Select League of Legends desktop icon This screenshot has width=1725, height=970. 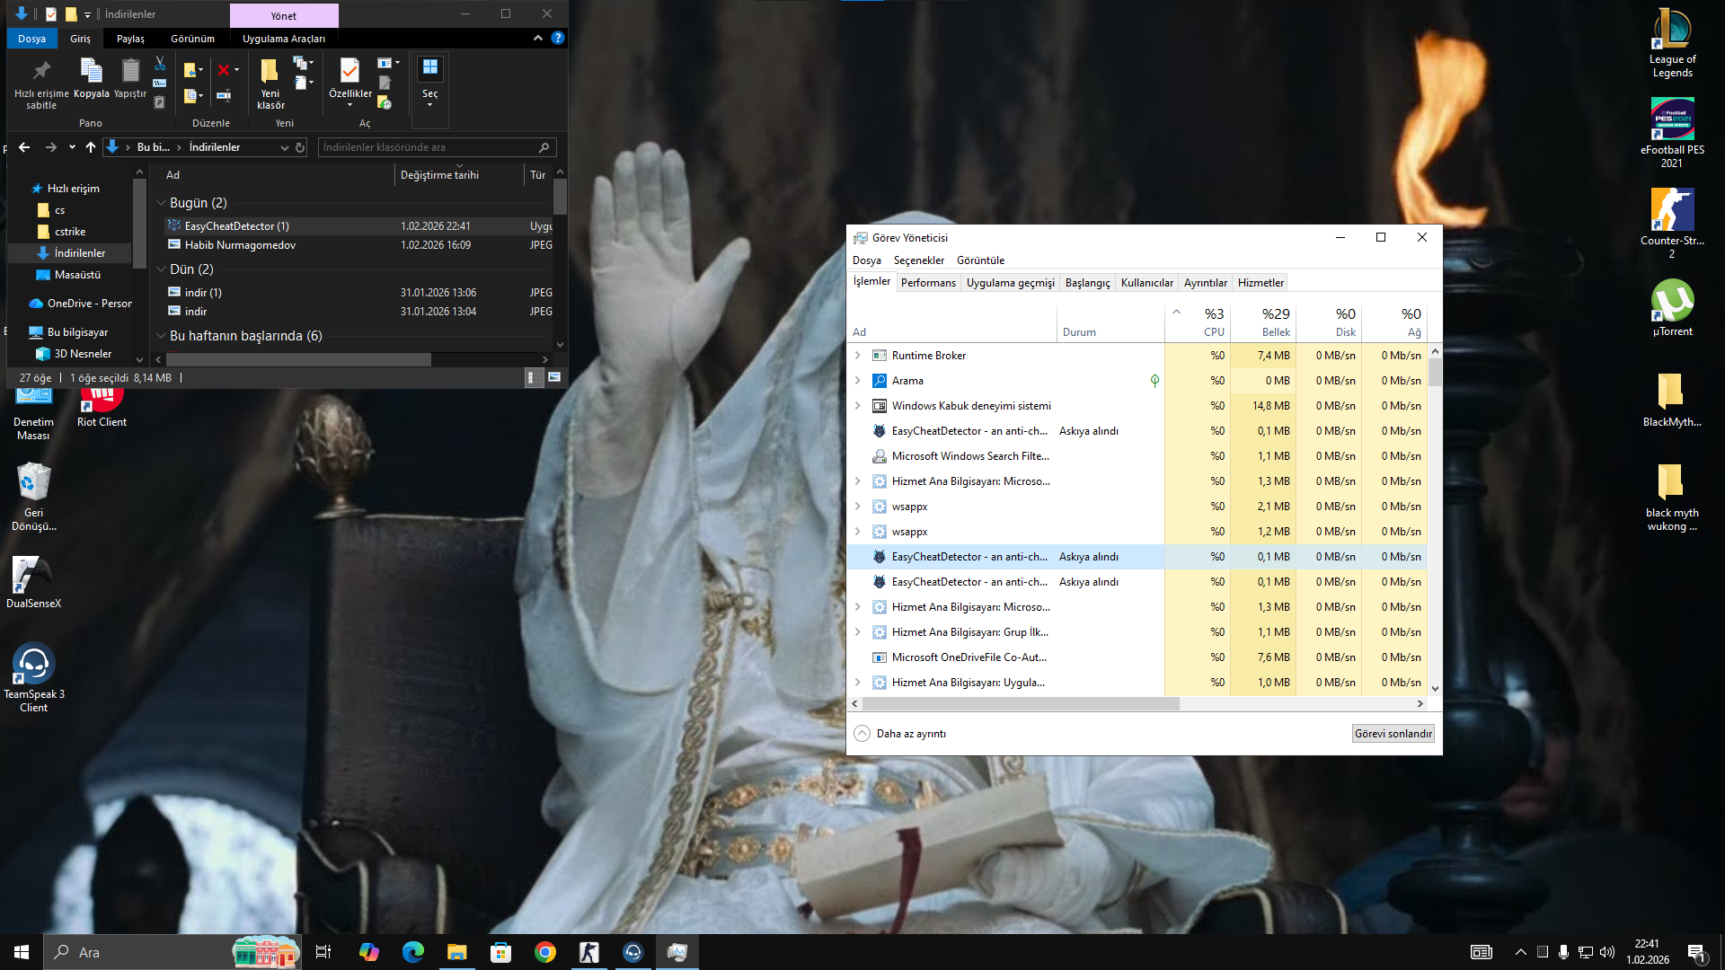point(1672,43)
